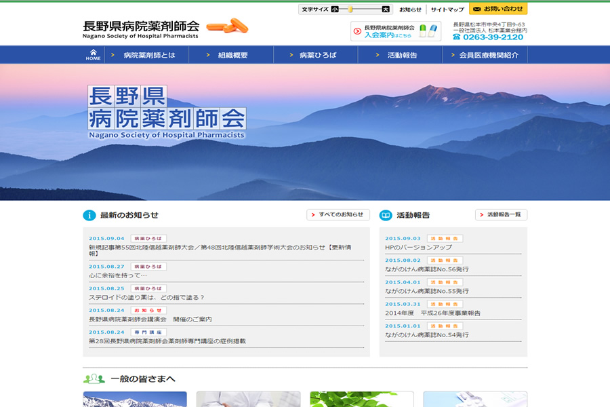The width and height of the screenshot is (610, 407).
Task: Click 活動報告 tag on 2015.08.02 entry
Action: [x=445, y=260]
